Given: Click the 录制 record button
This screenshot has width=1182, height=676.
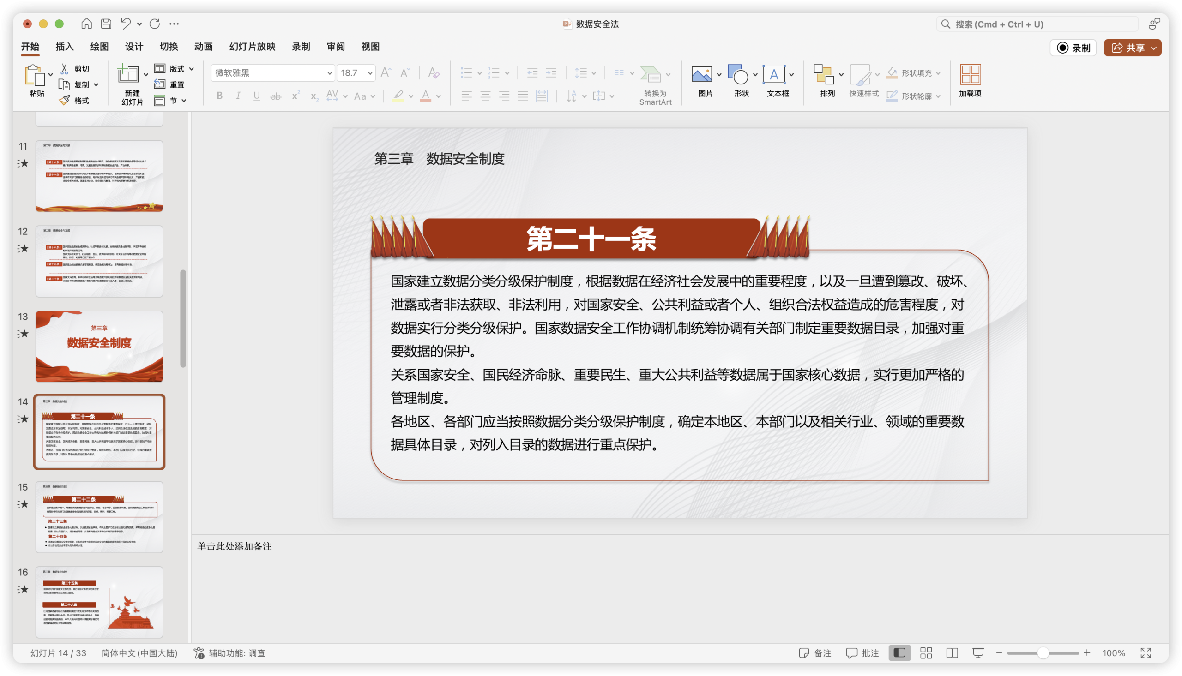Looking at the screenshot, I should [x=1073, y=48].
